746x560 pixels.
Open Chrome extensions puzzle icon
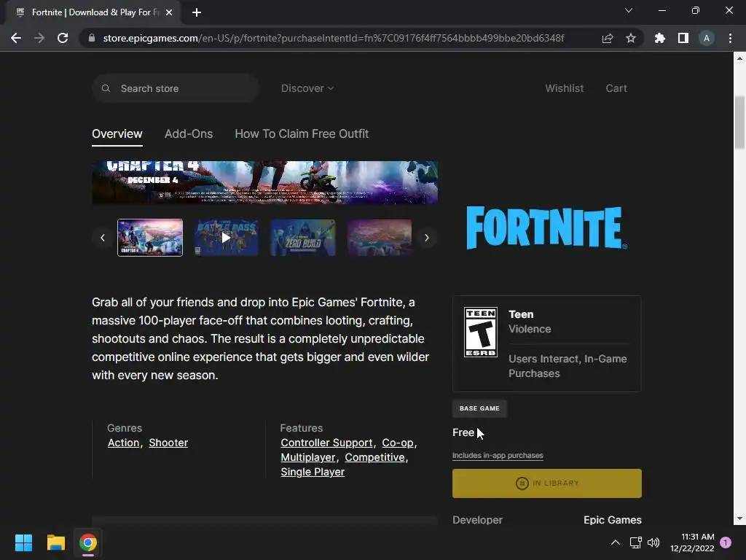660,38
